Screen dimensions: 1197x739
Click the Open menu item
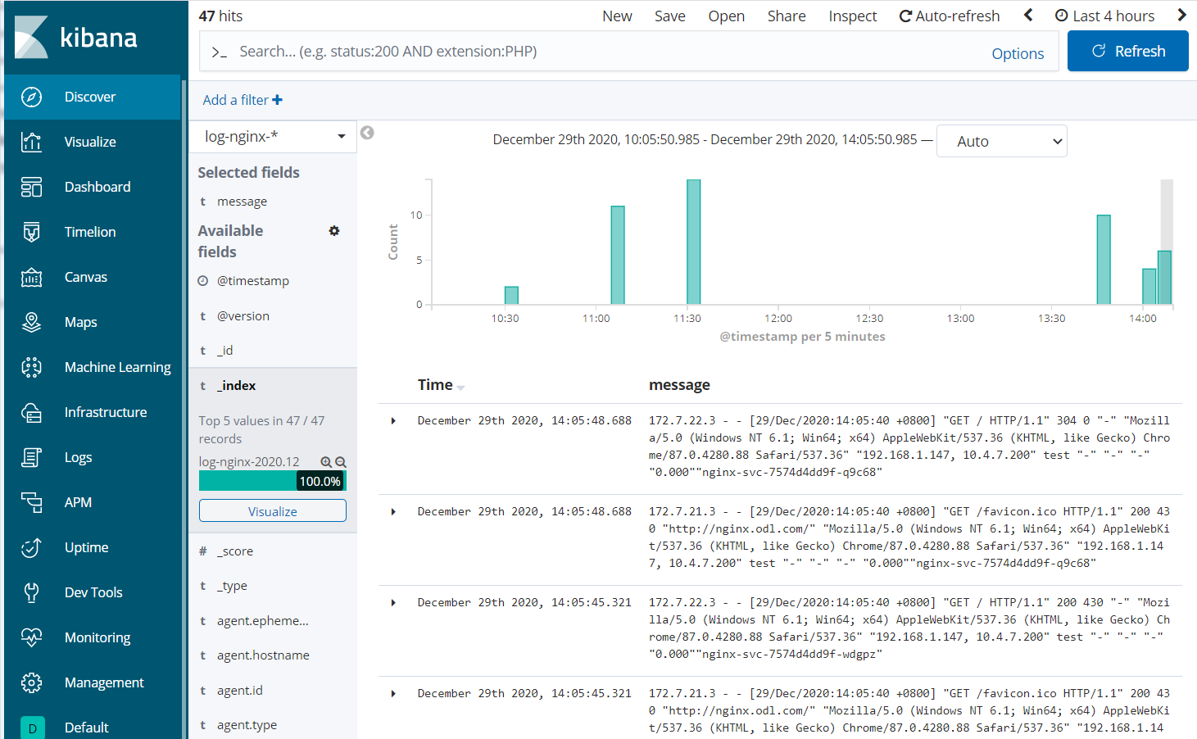click(726, 16)
